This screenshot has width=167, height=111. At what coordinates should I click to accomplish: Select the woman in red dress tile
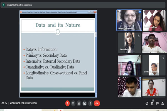point(154,87)
